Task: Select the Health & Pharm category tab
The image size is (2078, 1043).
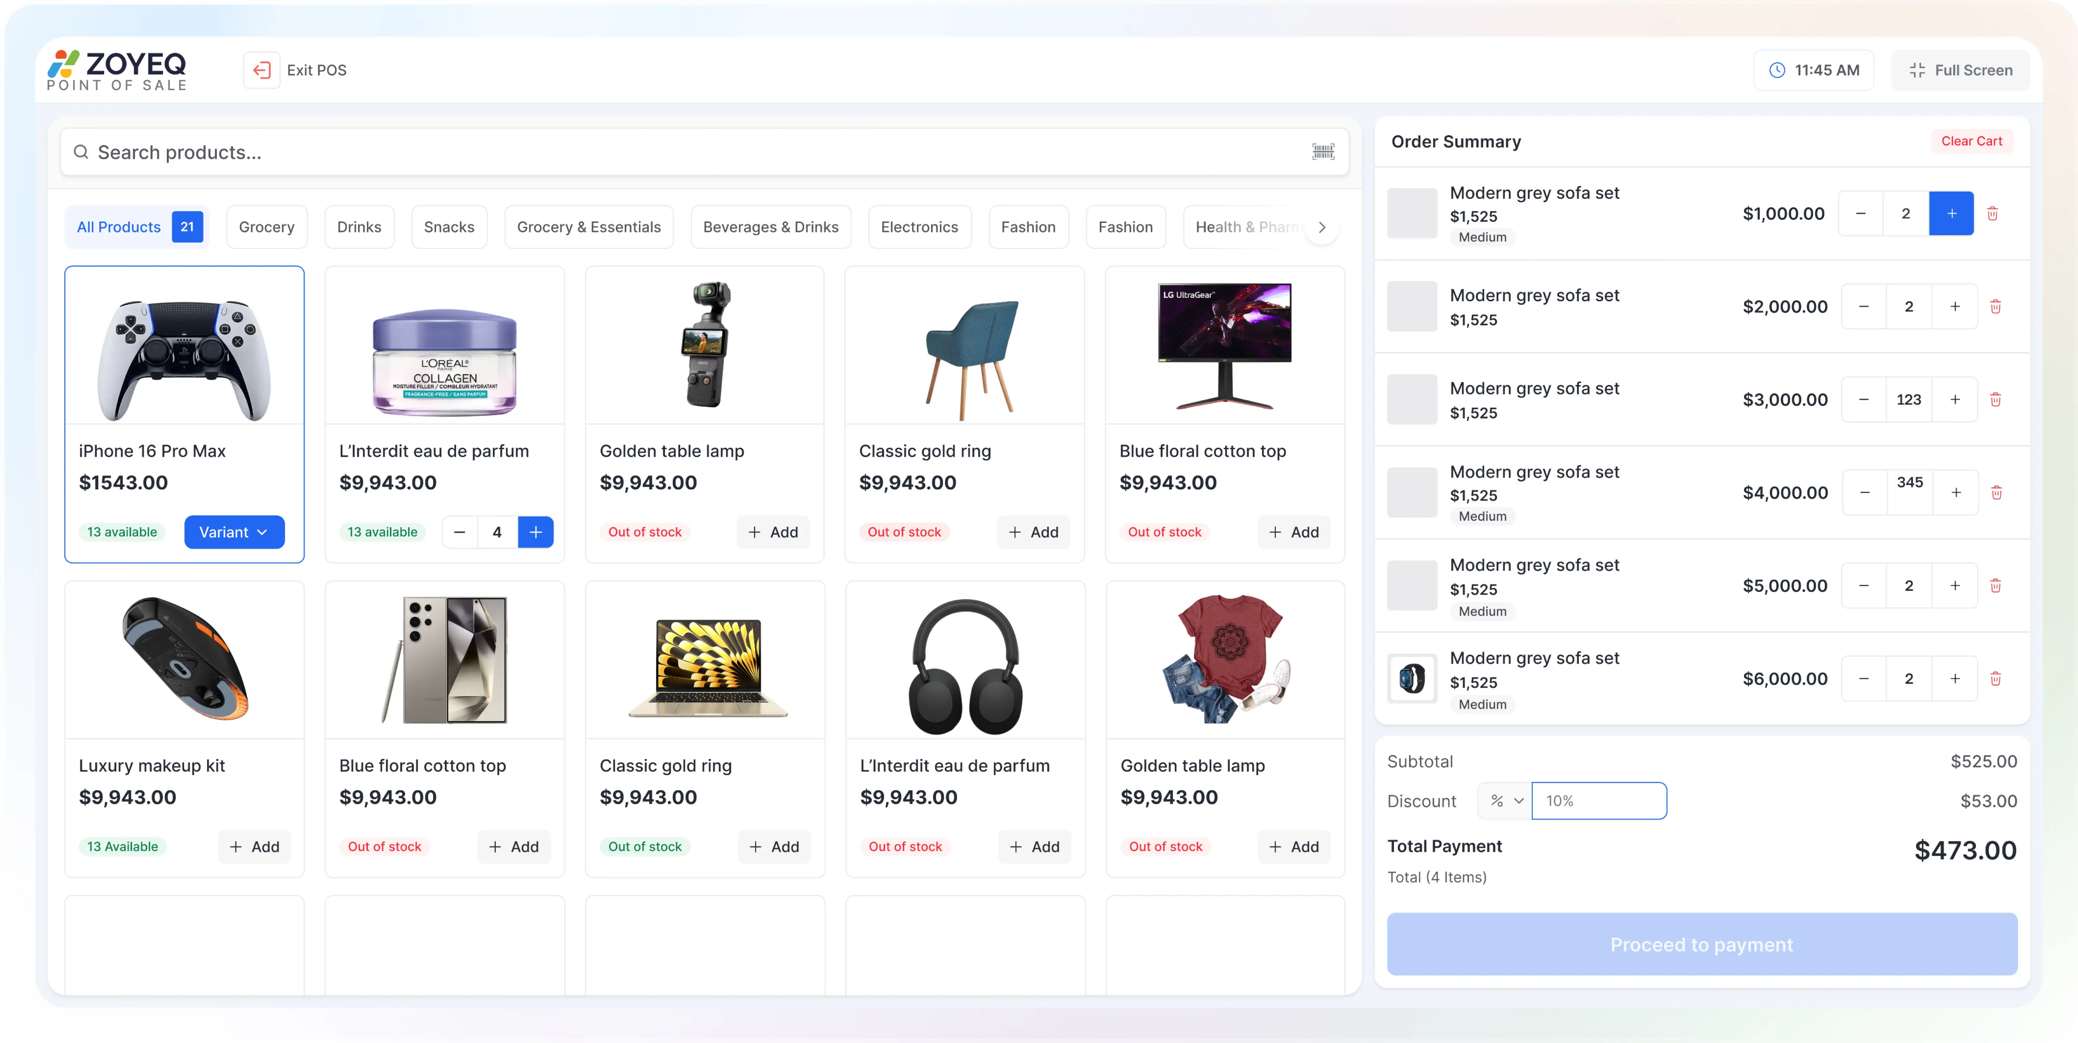Action: (1244, 227)
